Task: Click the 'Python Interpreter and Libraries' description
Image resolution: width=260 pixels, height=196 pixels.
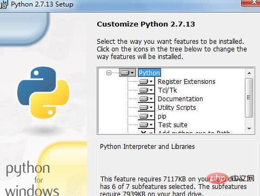Action: 147,147
